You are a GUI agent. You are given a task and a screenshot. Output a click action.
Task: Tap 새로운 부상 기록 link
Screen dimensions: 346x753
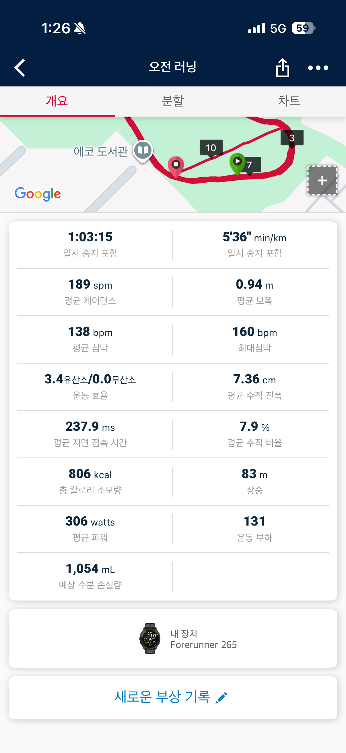pyautogui.click(x=162, y=697)
